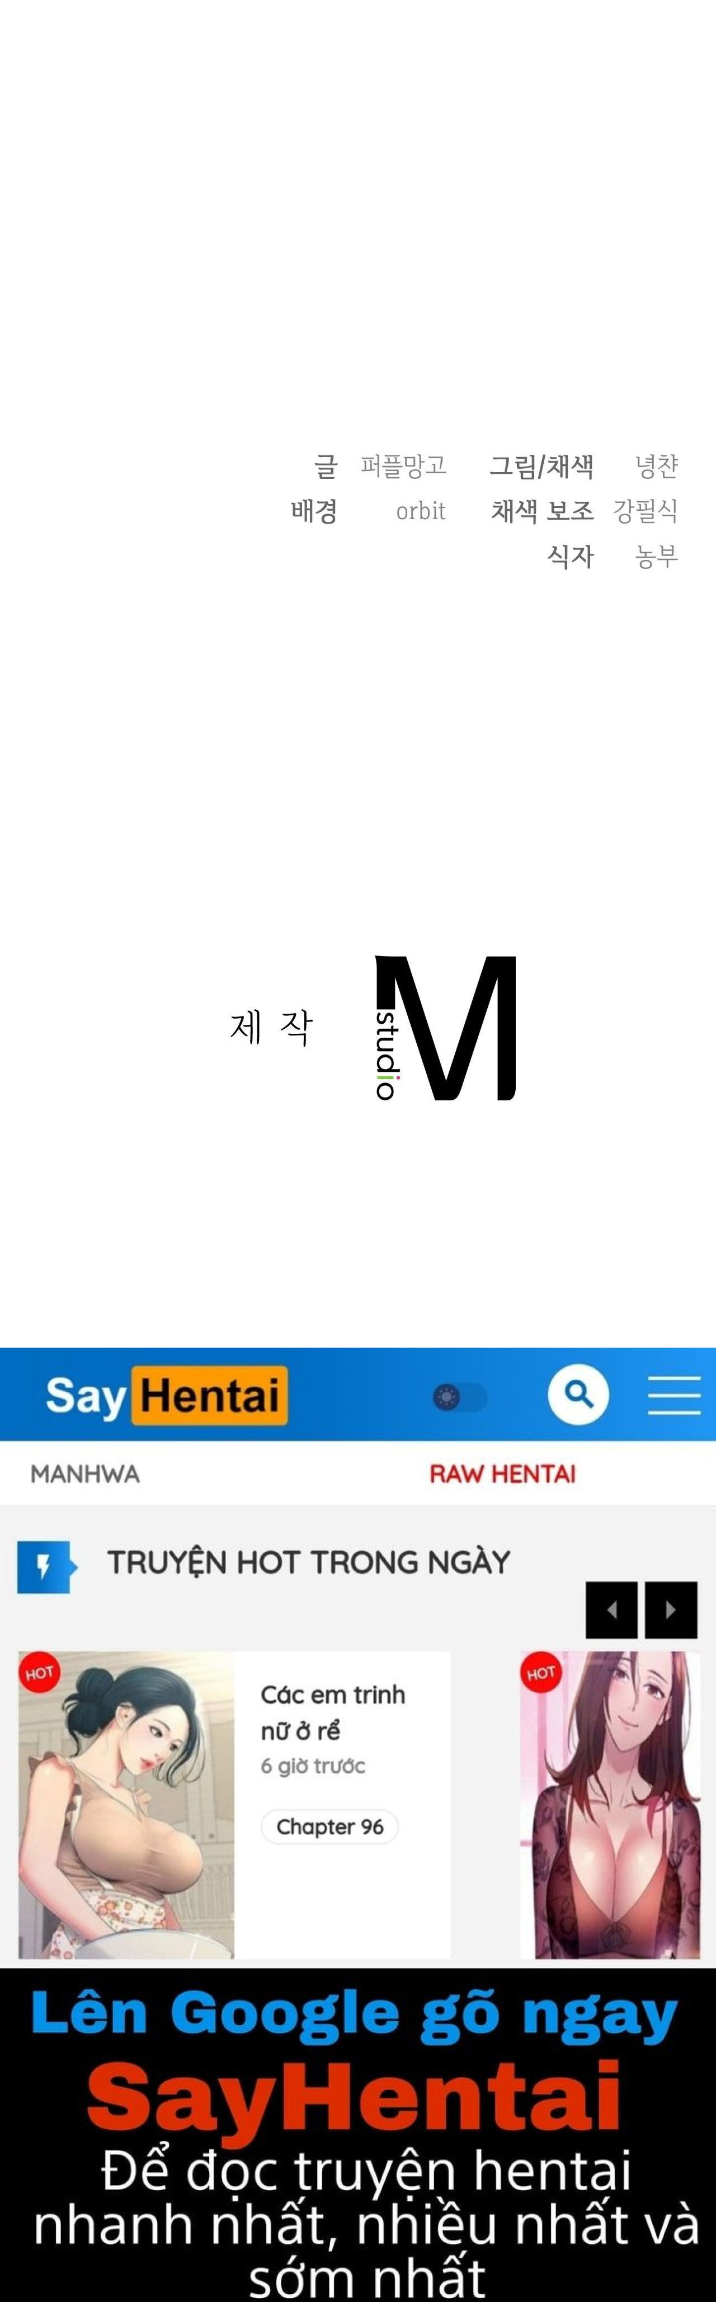Click the SayHentai site logo
Image resolution: width=716 pixels, height=2302 pixels.
click(x=166, y=1395)
